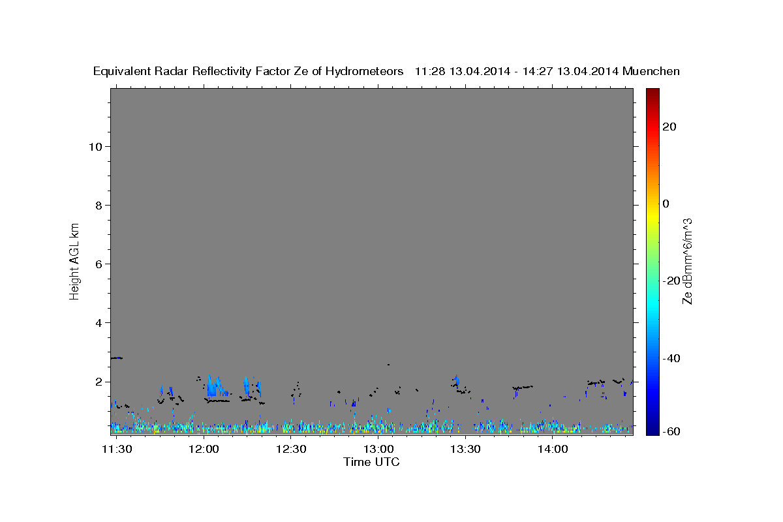The width and height of the screenshot is (783, 522).
Task: Click the height tick label 10
Action: [97, 147]
